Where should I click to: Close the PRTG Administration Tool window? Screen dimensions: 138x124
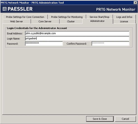pos(135,3)
